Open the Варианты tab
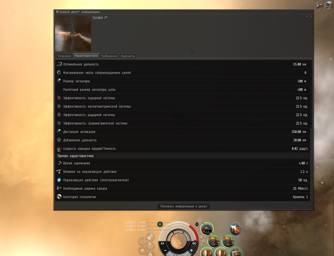The height and width of the screenshot is (256, 334). pos(128,56)
